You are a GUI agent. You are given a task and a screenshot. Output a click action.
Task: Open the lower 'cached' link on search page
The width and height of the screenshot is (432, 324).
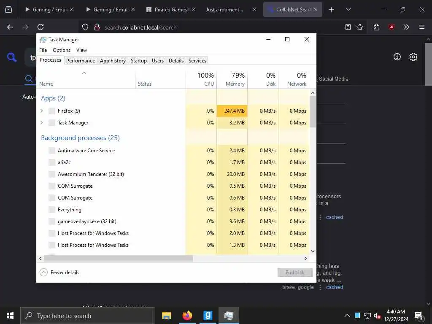[335, 287]
